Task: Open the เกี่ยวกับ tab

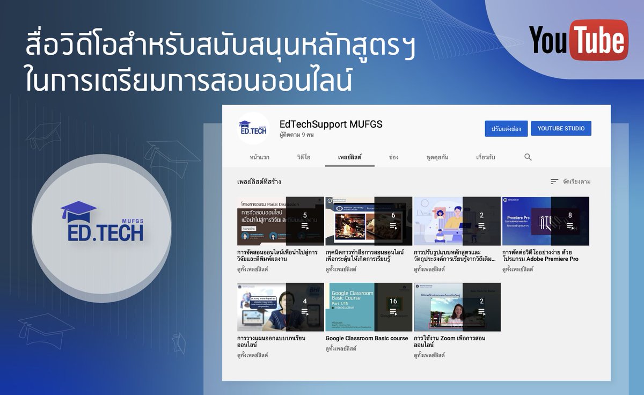Action: pos(486,157)
